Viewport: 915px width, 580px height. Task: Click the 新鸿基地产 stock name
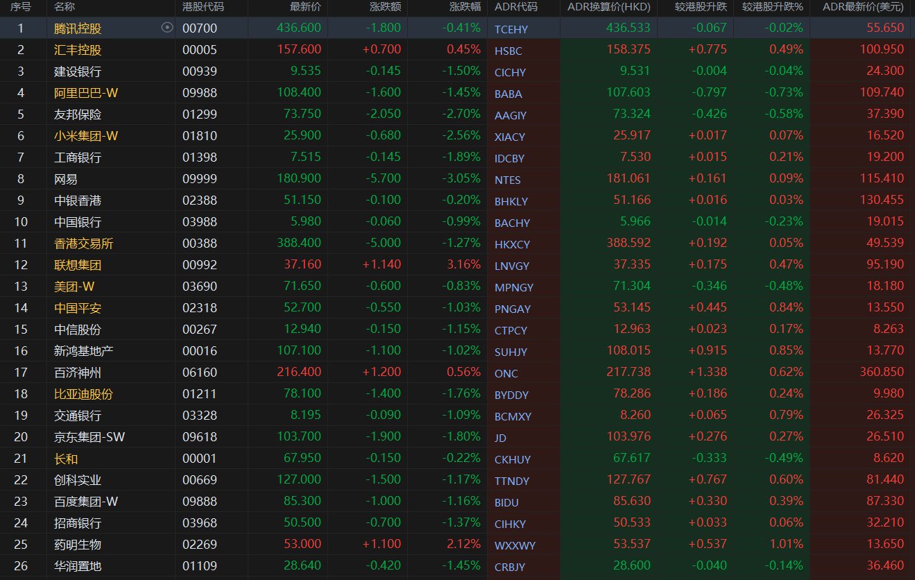point(84,351)
